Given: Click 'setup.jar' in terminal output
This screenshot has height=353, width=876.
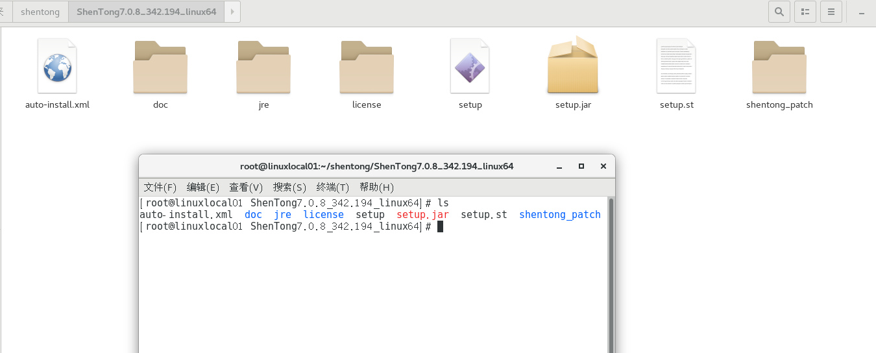Looking at the screenshot, I should [x=422, y=215].
